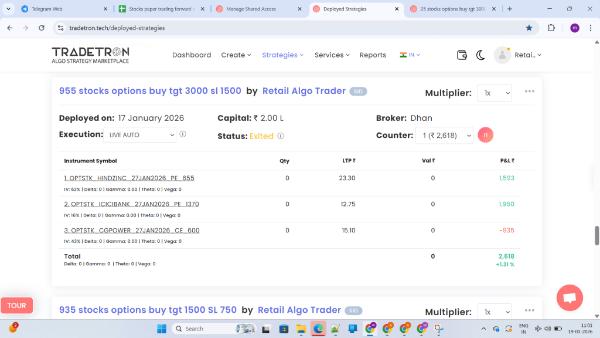The width and height of the screenshot is (600, 338).
Task: Open the Strategies menu
Action: [282, 55]
